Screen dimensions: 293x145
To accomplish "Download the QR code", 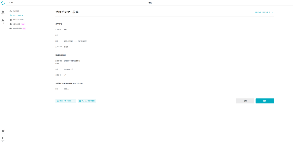I will [x=66, y=101].
